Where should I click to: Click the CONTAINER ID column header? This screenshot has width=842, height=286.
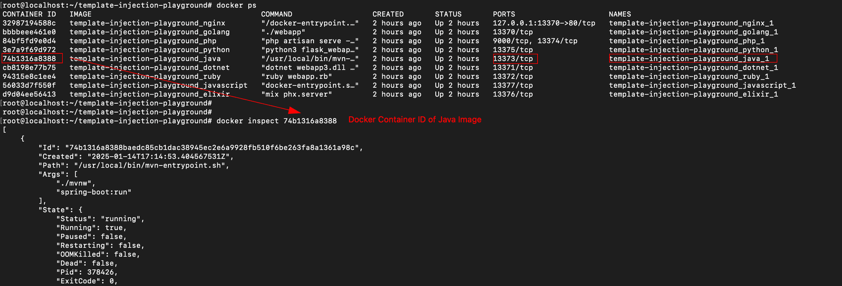29,14
